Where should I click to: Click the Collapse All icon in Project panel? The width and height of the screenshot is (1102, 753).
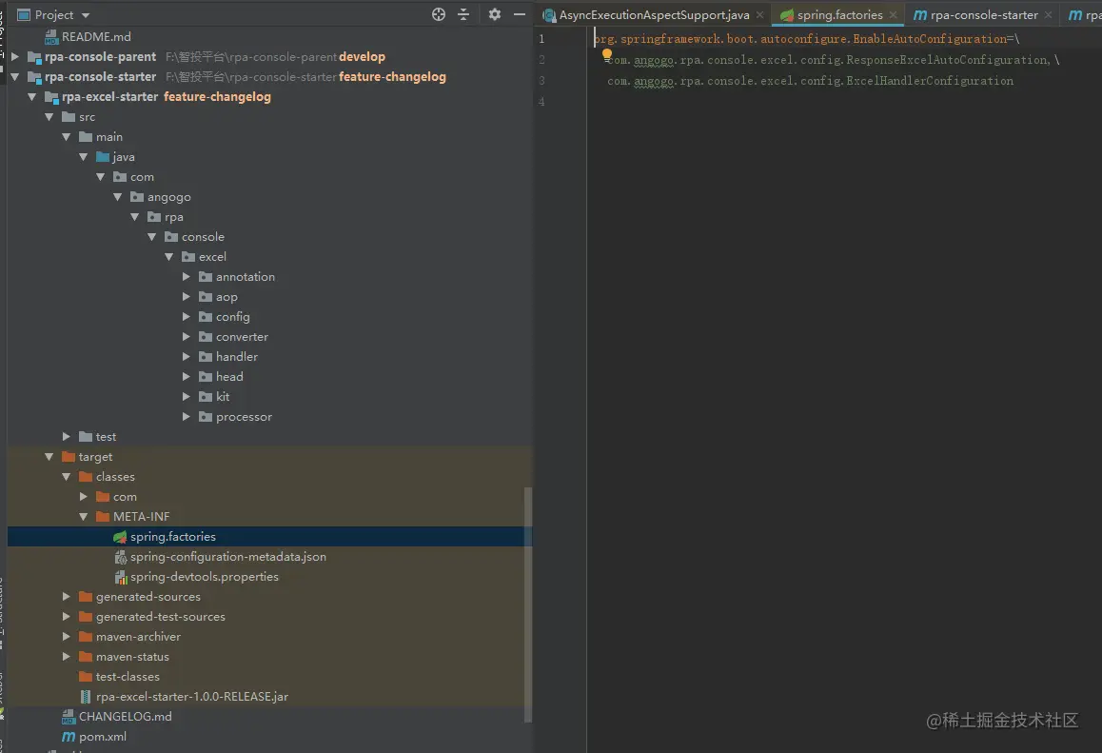point(463,15)
